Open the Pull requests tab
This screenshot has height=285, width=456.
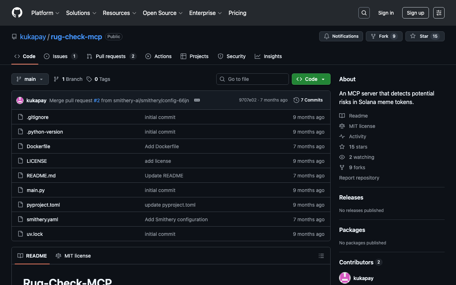coord(111,56)
